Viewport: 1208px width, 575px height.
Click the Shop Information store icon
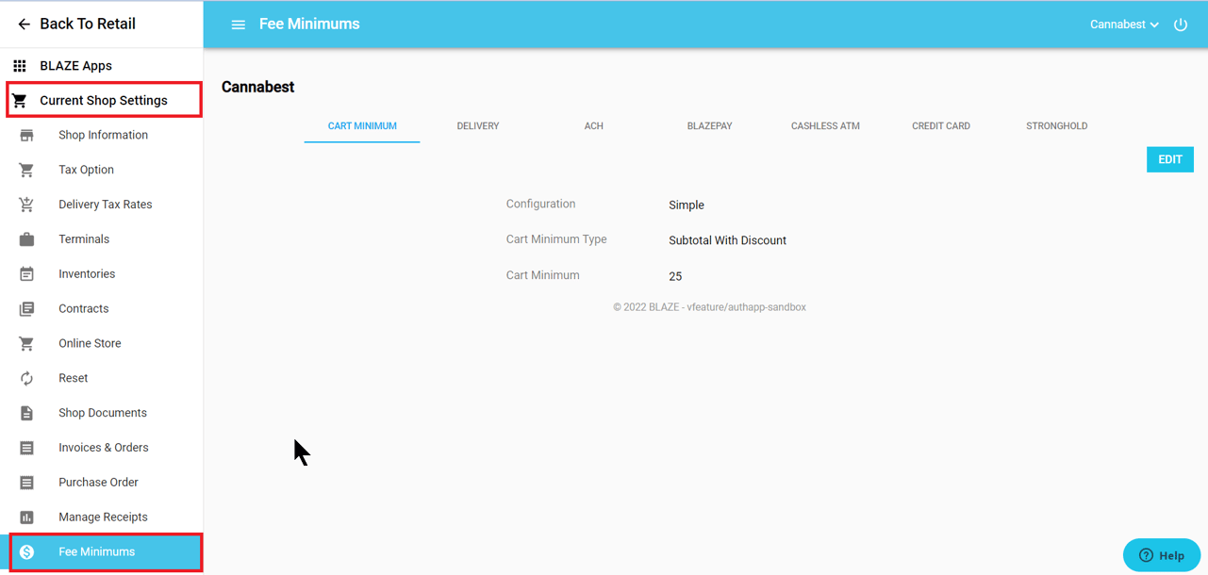(x=26, y=136)
